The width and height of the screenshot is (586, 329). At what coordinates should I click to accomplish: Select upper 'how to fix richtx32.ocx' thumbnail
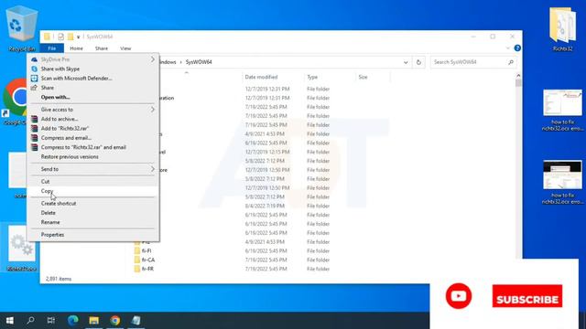562,111
